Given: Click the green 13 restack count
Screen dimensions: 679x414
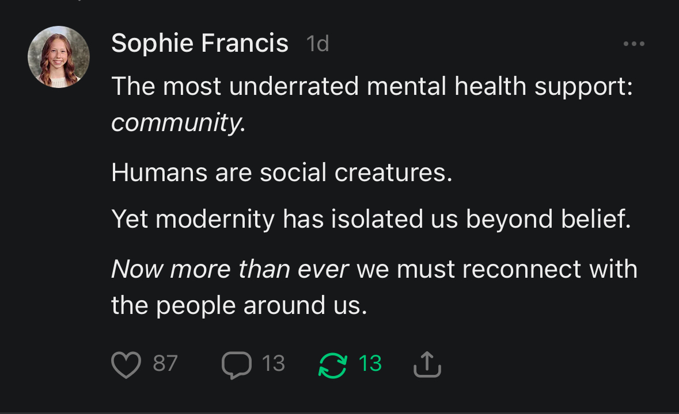Looking at the screenshot, I should 370,363.
